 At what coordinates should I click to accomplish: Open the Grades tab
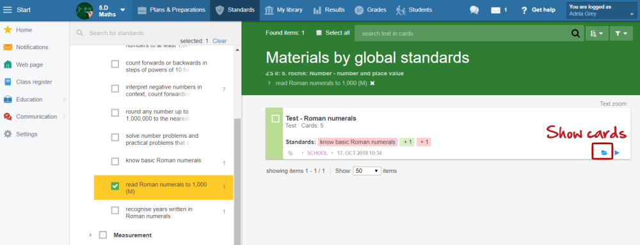coord(370,10)
